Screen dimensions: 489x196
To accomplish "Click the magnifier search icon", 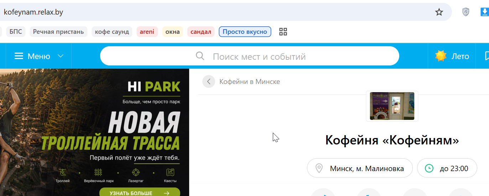I will (200, 56).
